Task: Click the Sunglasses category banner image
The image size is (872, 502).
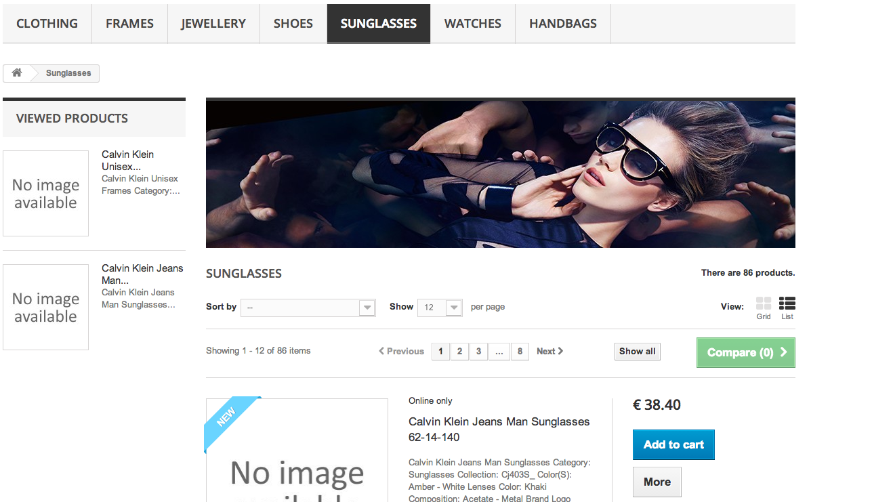Action: (501, 173)
